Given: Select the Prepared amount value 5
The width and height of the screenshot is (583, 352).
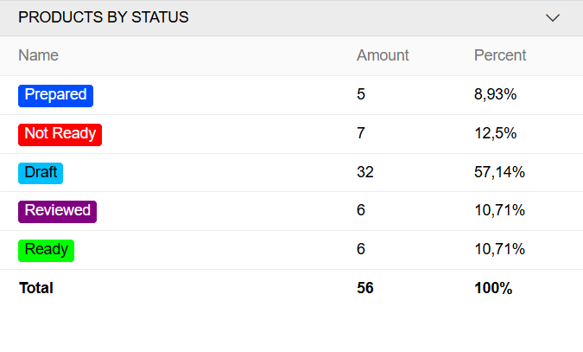Looking at the screenshot, I should click(361, 95).
